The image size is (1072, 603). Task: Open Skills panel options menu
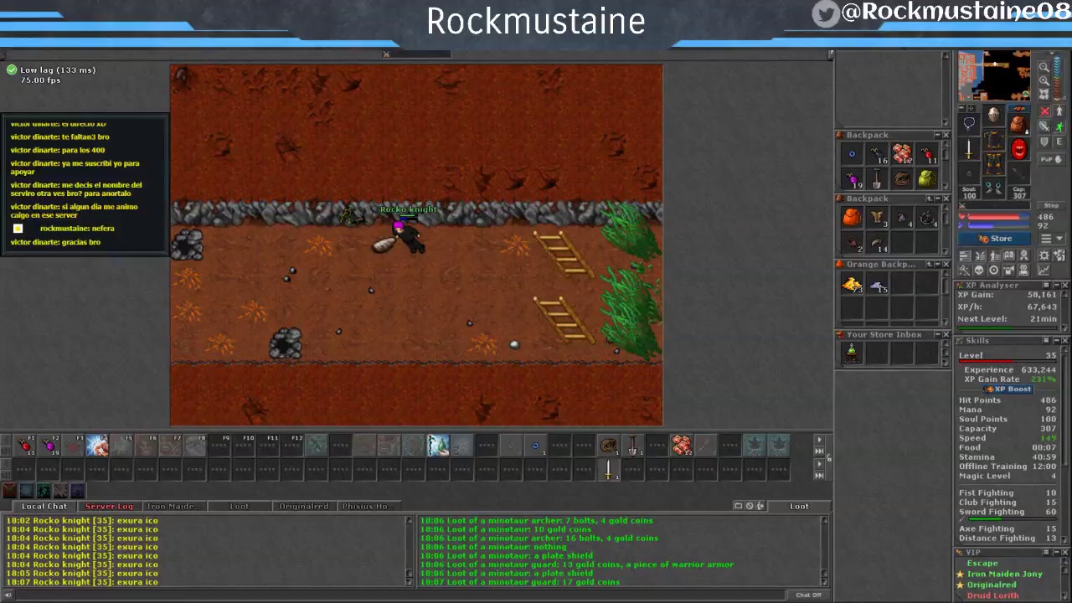pos(1046,341)
